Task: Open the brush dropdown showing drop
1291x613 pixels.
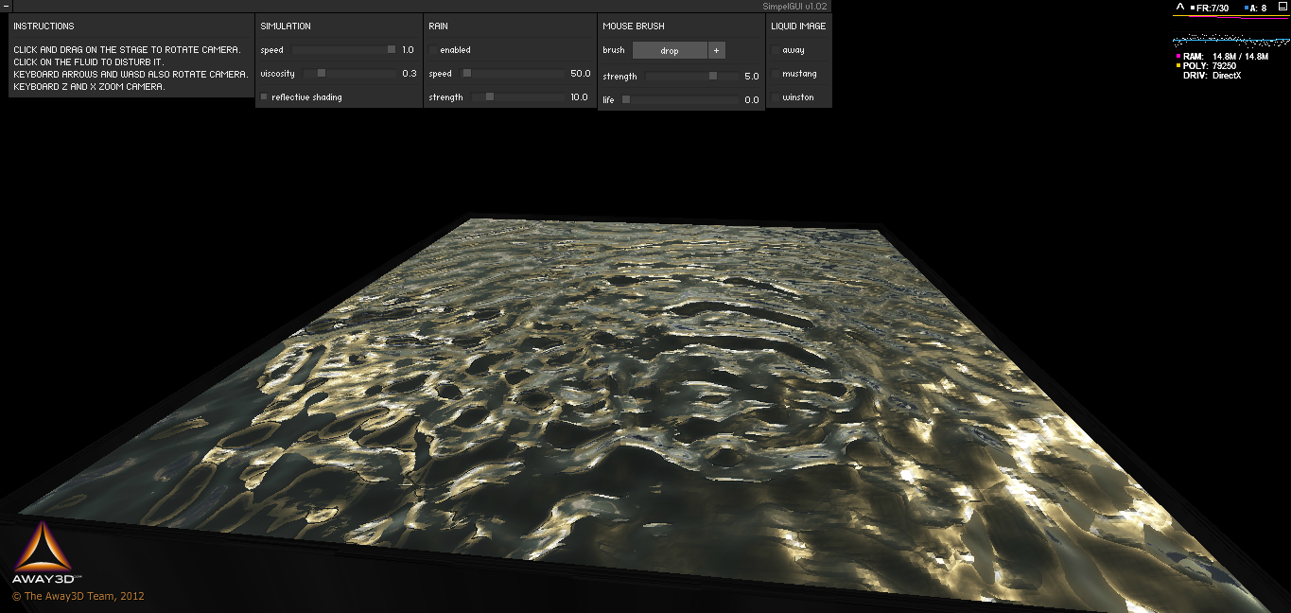Action: [x=670, y=50]
